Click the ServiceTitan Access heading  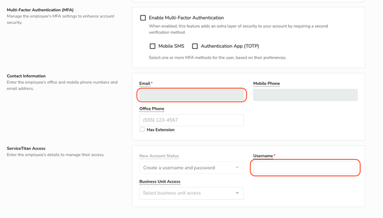[x=26, y=149]
